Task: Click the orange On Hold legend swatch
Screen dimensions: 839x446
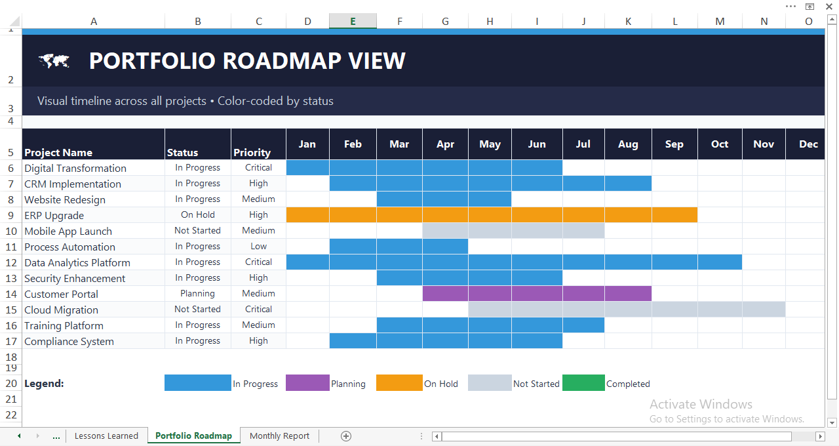Action: pyautogui.click(x=399, y=383)
